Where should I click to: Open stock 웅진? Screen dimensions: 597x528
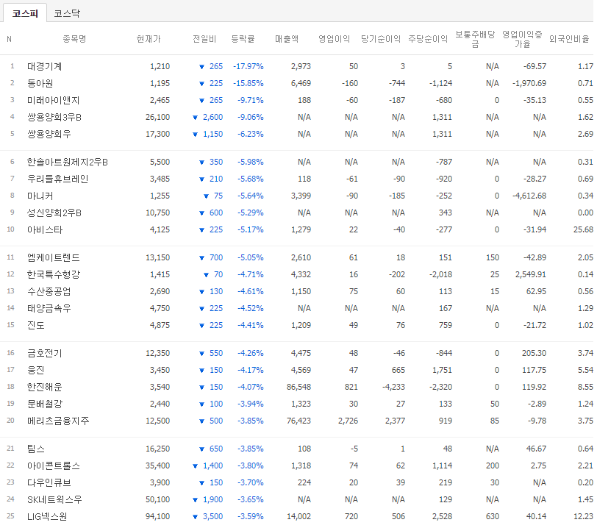36,370
